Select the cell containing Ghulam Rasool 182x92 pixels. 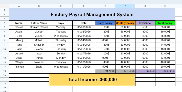pyautogui.click(x=39, y=27)
